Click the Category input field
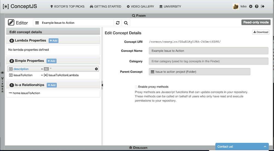This screenshot has height=151, width=274. [209, 61]
